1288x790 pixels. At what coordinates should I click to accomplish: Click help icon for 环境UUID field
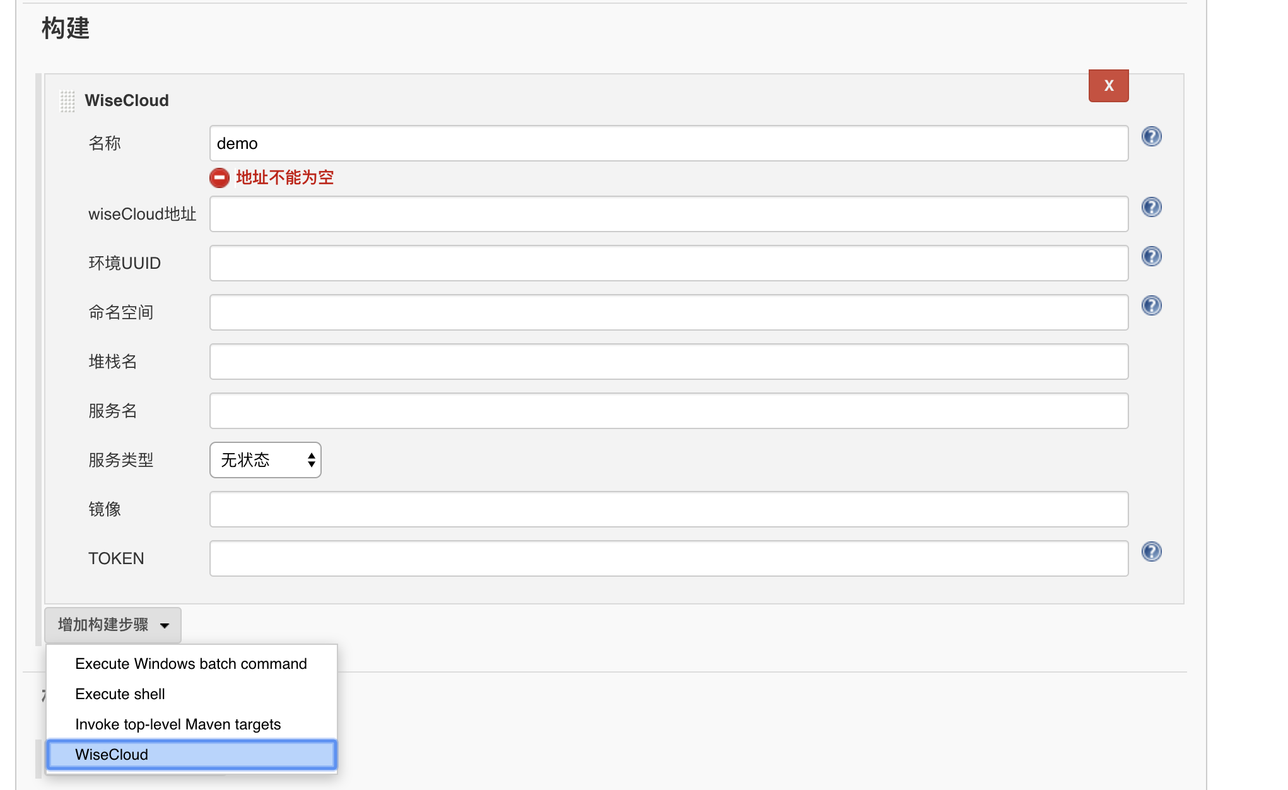click(1151, 256)
